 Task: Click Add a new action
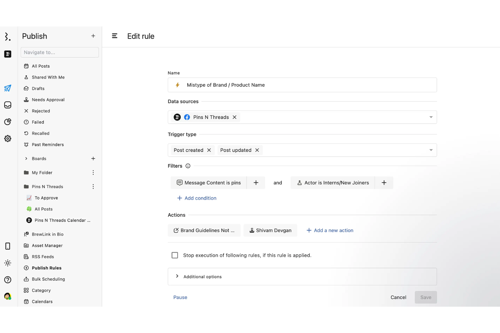(x=330, y=230)
